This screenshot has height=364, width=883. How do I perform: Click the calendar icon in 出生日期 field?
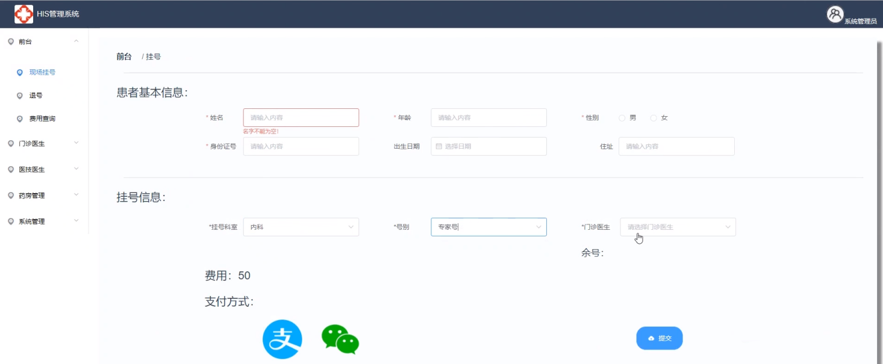point(438,146)
